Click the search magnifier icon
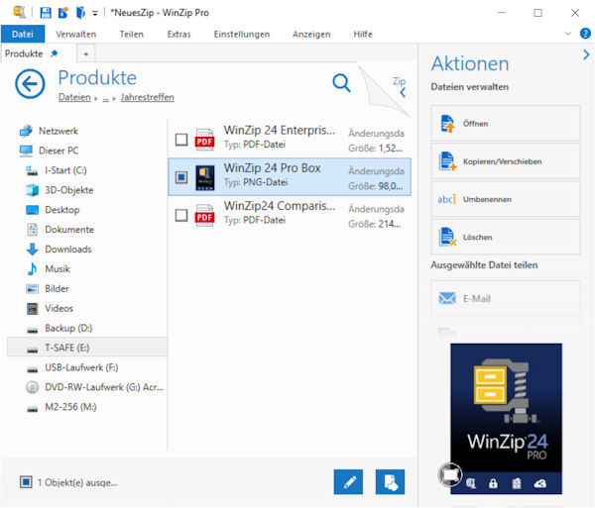 point(341,82)
